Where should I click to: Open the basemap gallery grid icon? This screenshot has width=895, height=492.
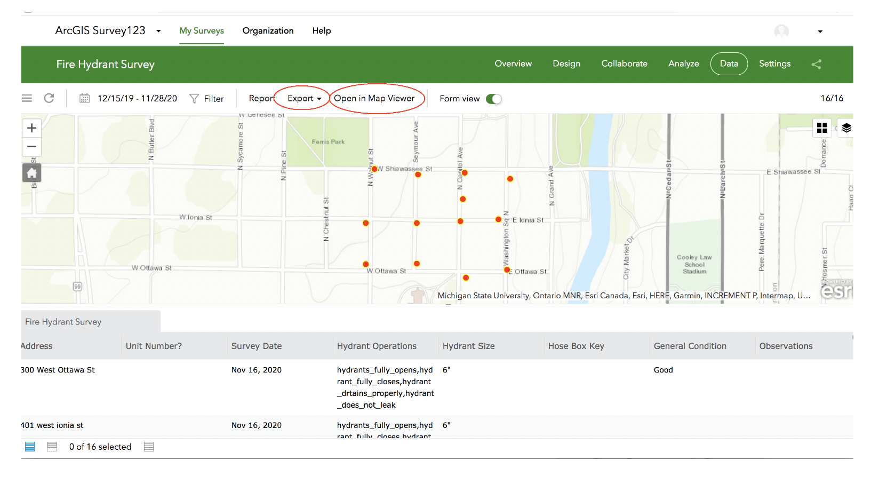822,128
